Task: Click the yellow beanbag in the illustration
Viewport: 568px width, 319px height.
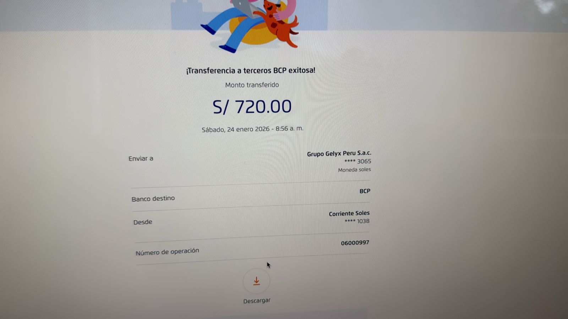Action: [x=253, y=31]
